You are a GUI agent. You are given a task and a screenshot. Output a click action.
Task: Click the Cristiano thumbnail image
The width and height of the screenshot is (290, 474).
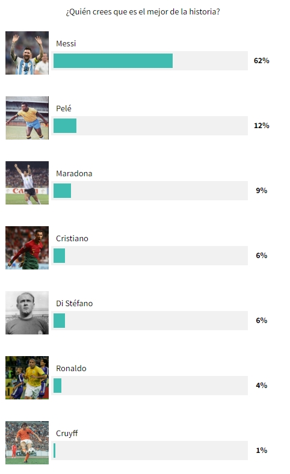click(27, 248)
